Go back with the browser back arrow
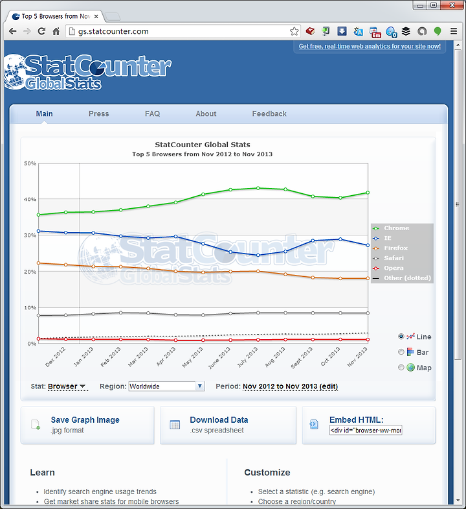 click(13, 32)
